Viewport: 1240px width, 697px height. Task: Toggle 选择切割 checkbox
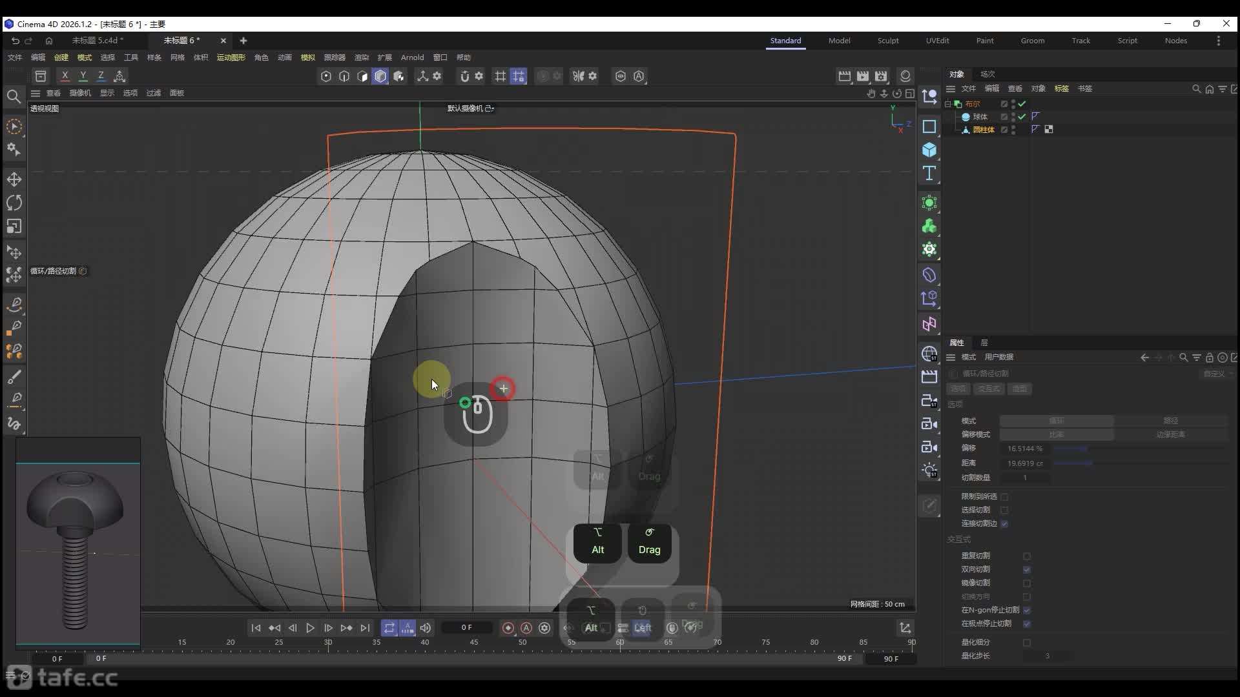click(1004, 510)
